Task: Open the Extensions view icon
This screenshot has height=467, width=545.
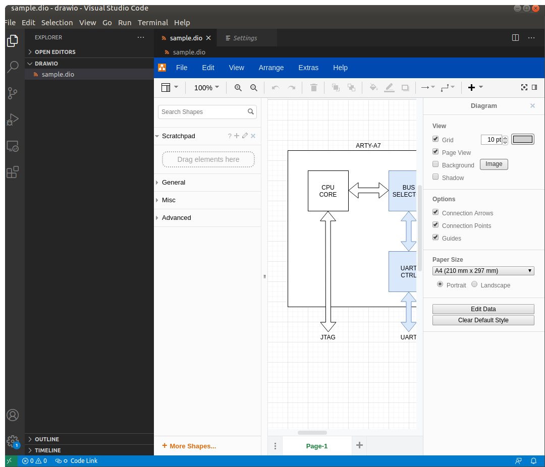Action: coord(13,172)
